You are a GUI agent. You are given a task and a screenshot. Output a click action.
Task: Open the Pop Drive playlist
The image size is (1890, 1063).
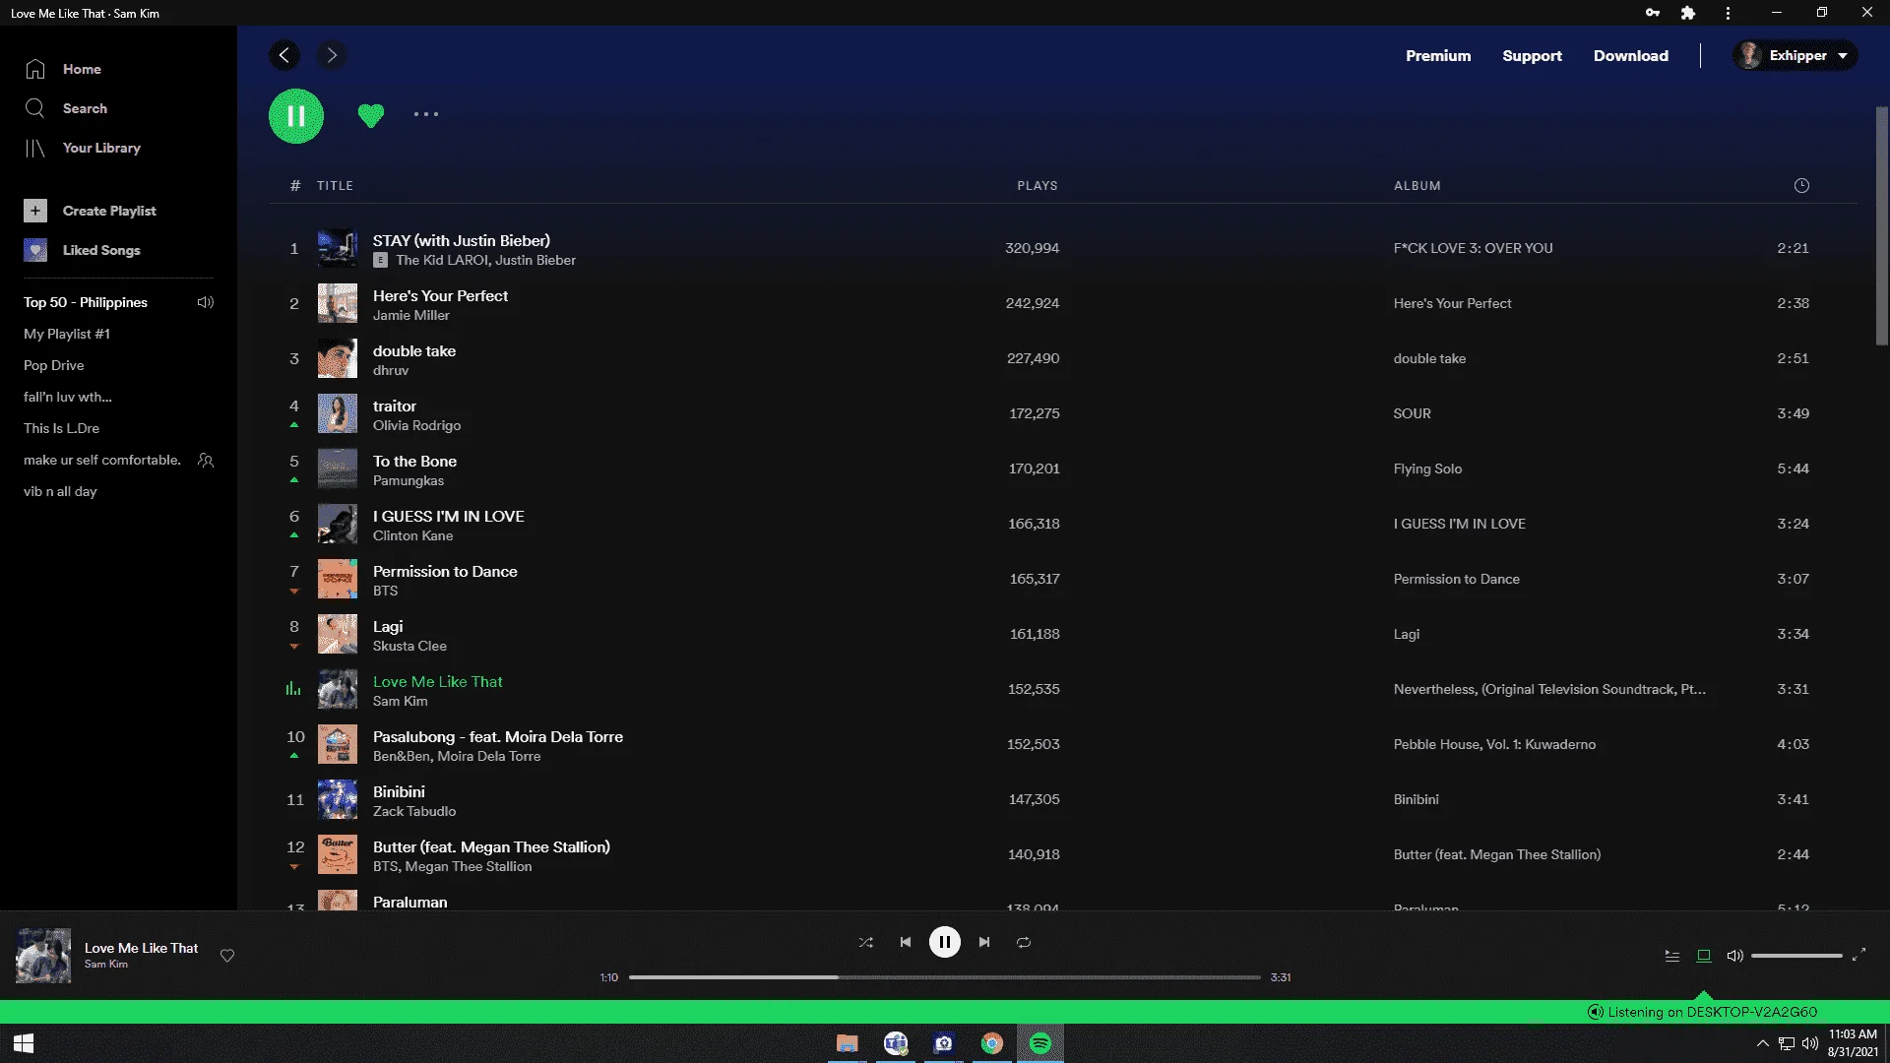[54, 365]
